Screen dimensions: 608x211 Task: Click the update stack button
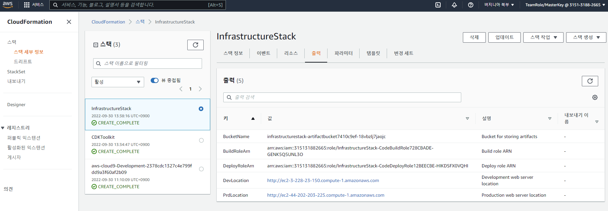pyautogui.click(x=504, y=37)
